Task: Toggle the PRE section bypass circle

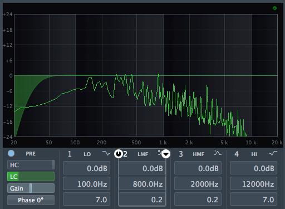Action: click(11, 153)
